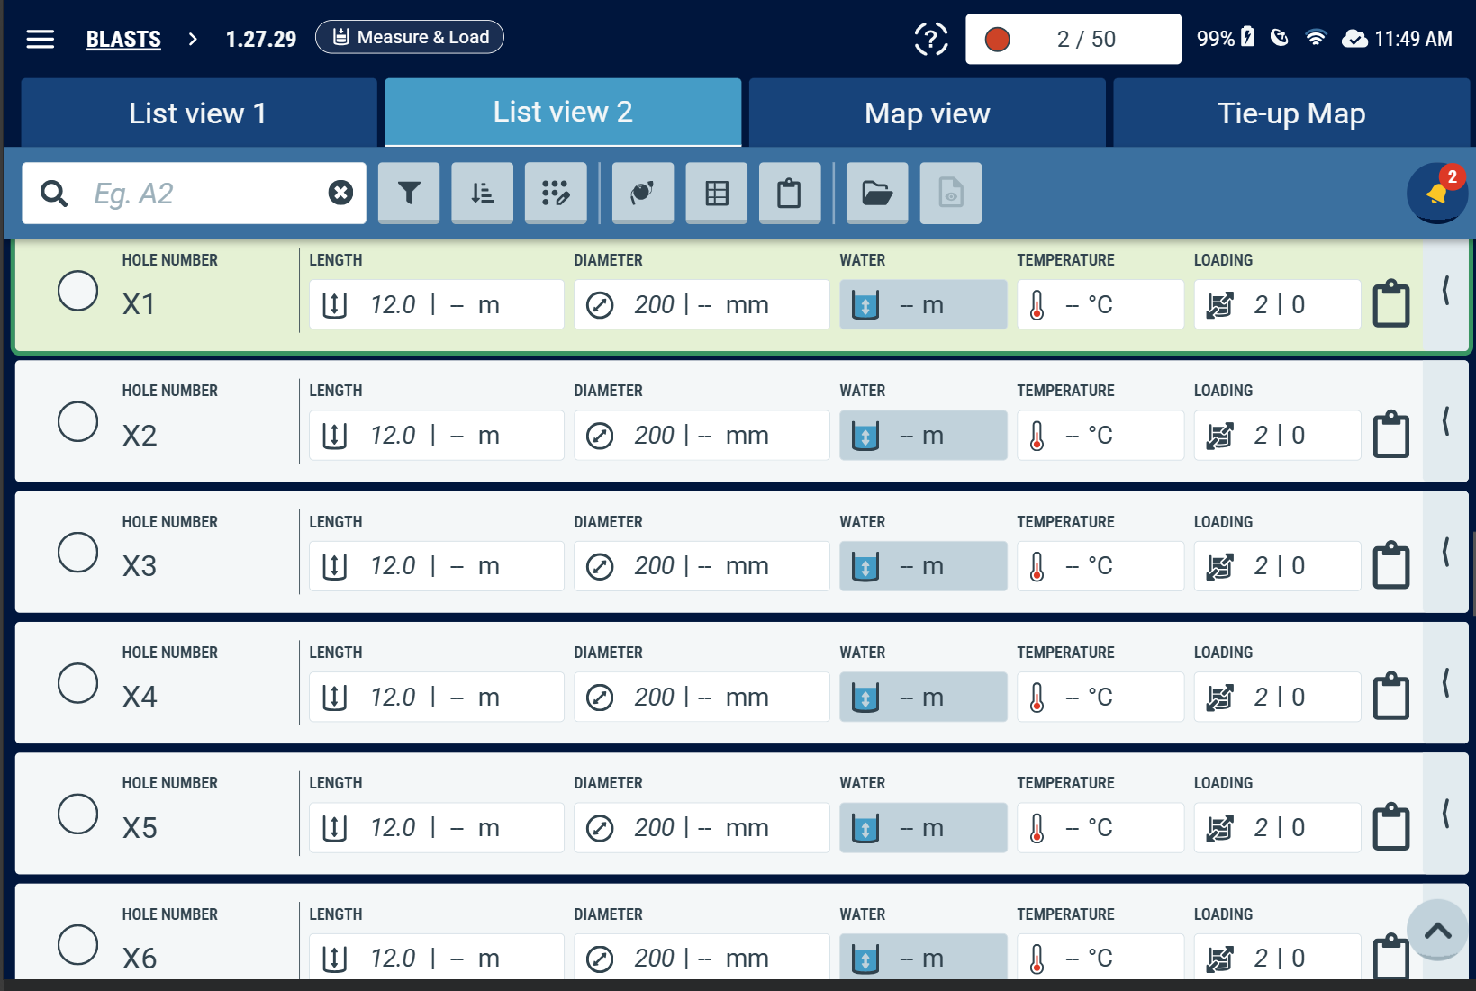Select the radio button for hole X1
The image size is (1476, 991).
78,291
